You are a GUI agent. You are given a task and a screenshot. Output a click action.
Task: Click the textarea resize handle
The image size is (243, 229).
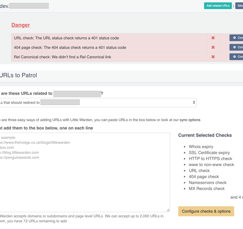[x=168, y=210]
